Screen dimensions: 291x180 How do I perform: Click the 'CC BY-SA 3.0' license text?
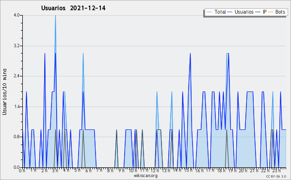point(276,176)
